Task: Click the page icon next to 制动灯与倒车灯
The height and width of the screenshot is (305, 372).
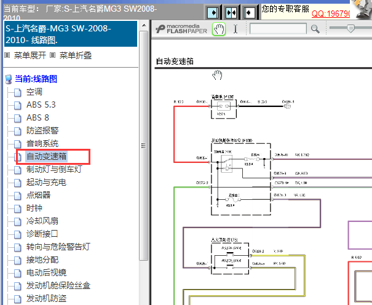Action: coord(18,170)
